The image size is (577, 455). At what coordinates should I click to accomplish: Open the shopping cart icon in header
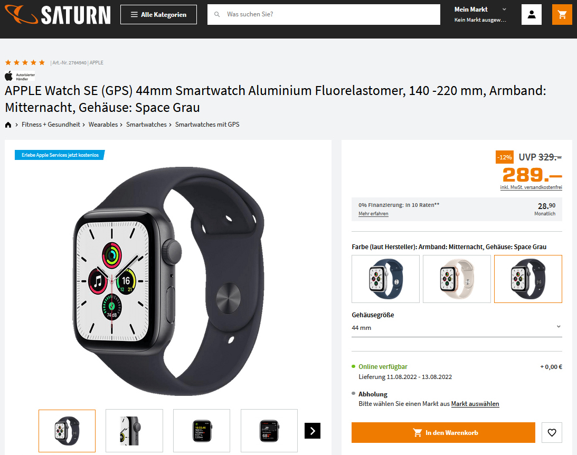tap(562, 15)
